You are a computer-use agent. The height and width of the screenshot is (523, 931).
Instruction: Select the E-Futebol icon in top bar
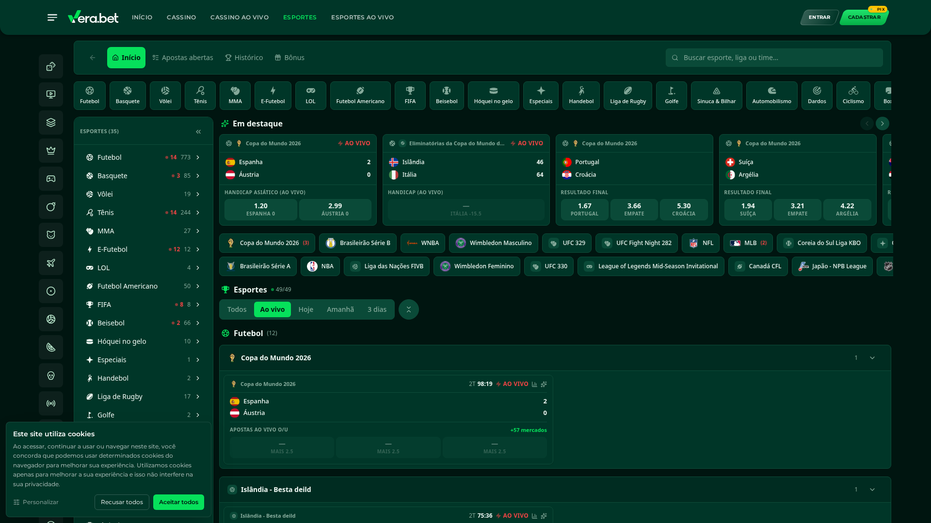[273, 95]
